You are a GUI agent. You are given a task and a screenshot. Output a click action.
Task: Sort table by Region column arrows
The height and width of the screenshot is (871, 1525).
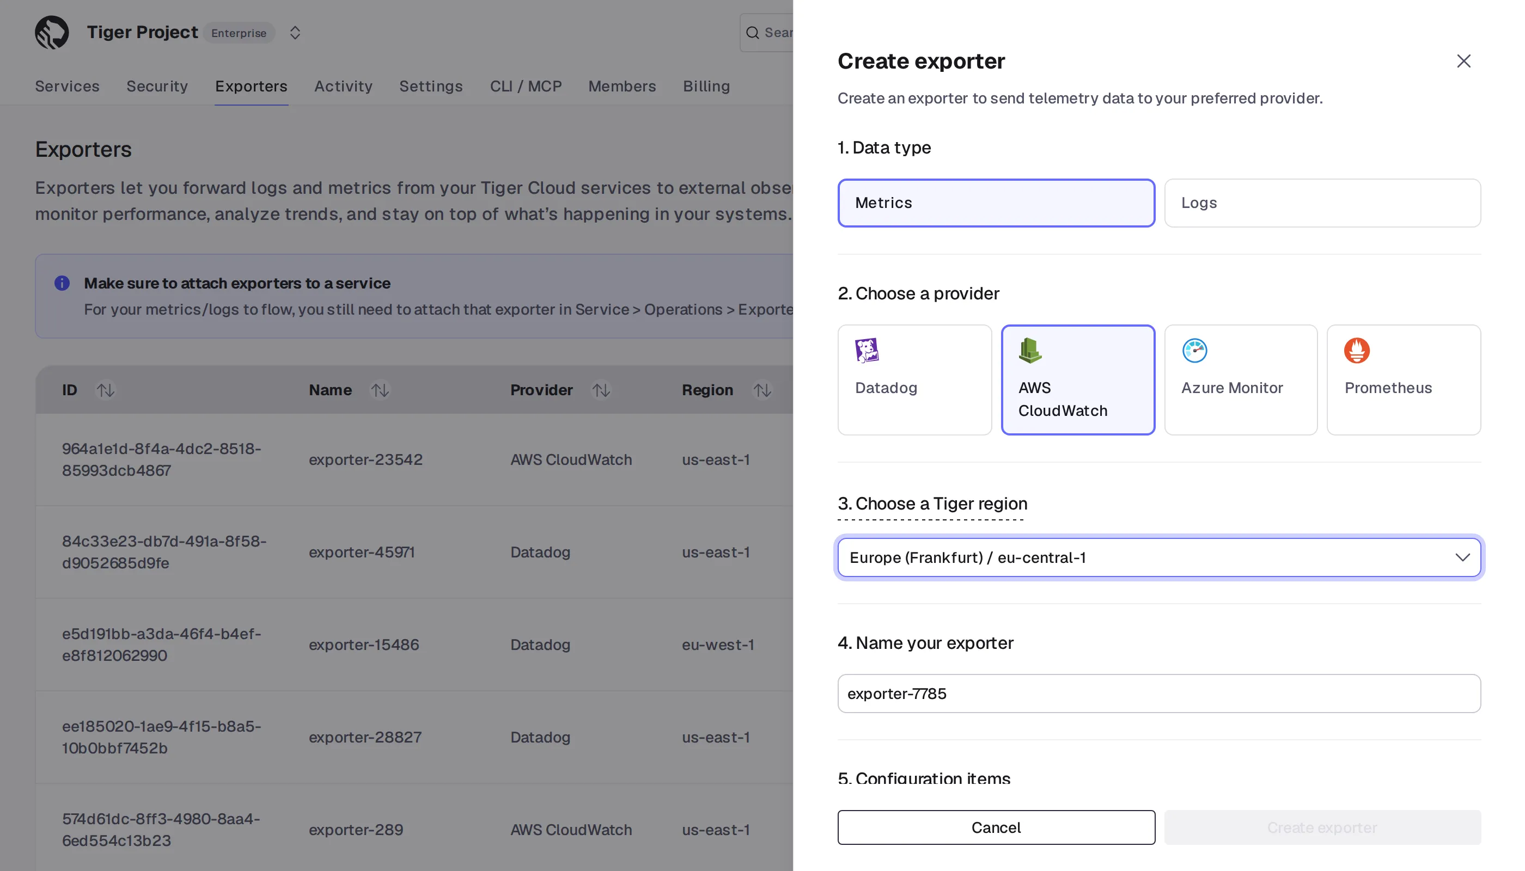point(762,390)
